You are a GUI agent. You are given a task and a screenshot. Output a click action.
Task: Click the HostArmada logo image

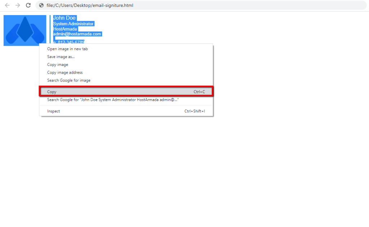[x=24, y=30]
